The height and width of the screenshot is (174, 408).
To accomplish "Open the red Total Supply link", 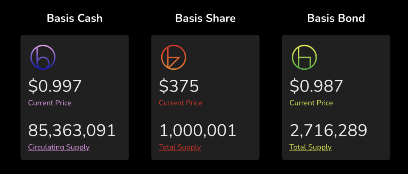I will 180,147.
